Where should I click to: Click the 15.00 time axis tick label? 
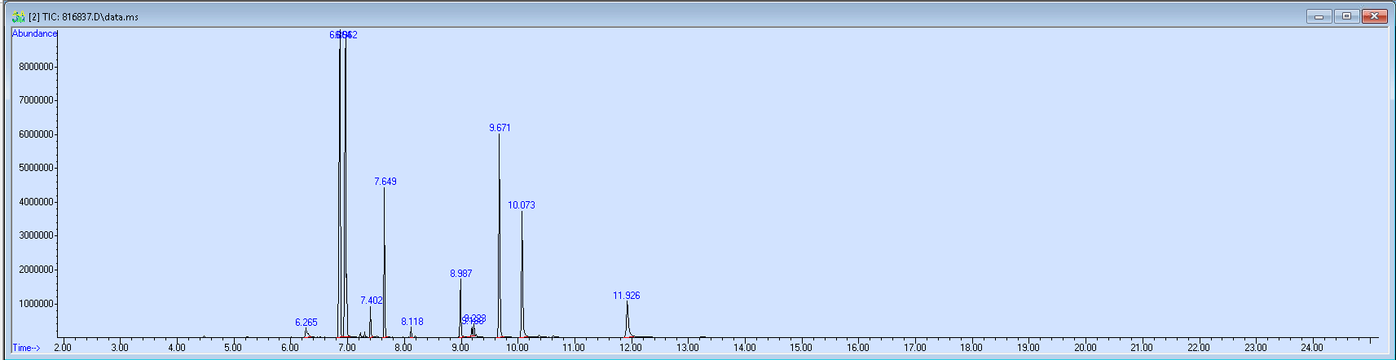[x=801, y=348]
